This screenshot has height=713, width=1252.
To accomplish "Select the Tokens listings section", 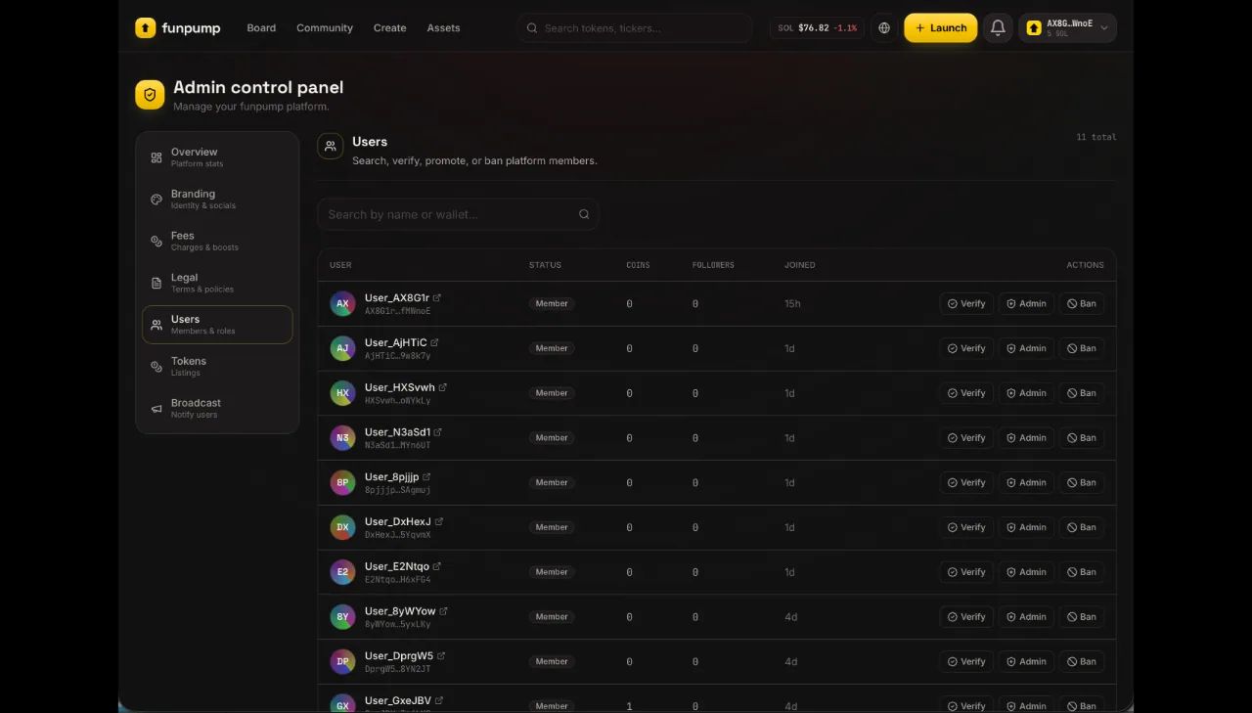I will [217, 366].
